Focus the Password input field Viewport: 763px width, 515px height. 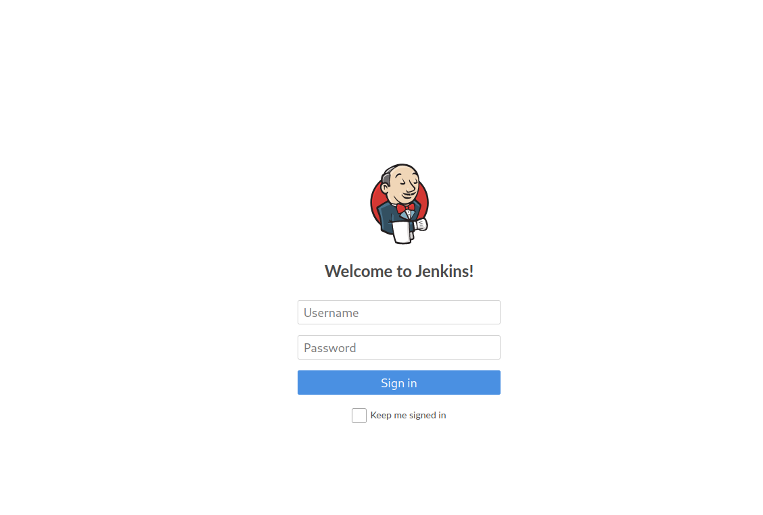399,347
